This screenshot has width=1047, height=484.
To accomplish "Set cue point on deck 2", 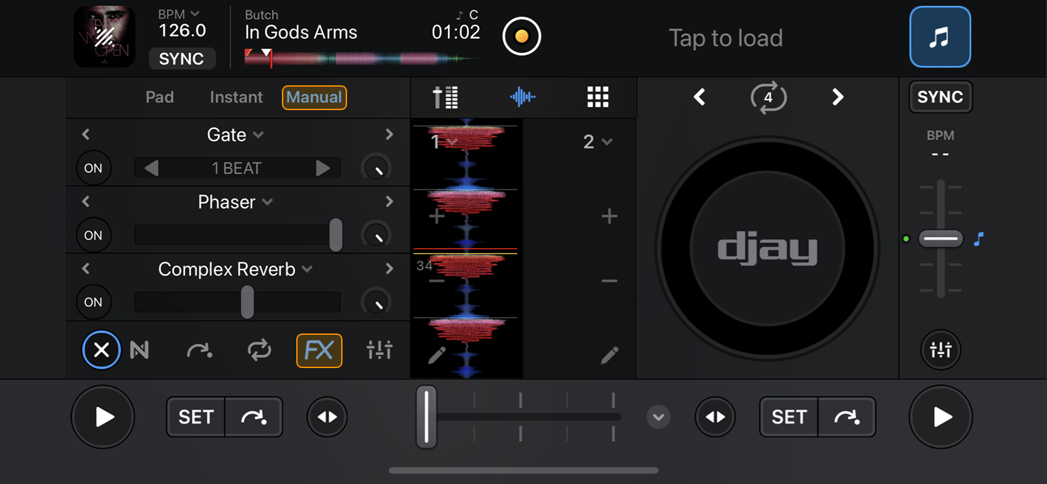I will point(789,417).
